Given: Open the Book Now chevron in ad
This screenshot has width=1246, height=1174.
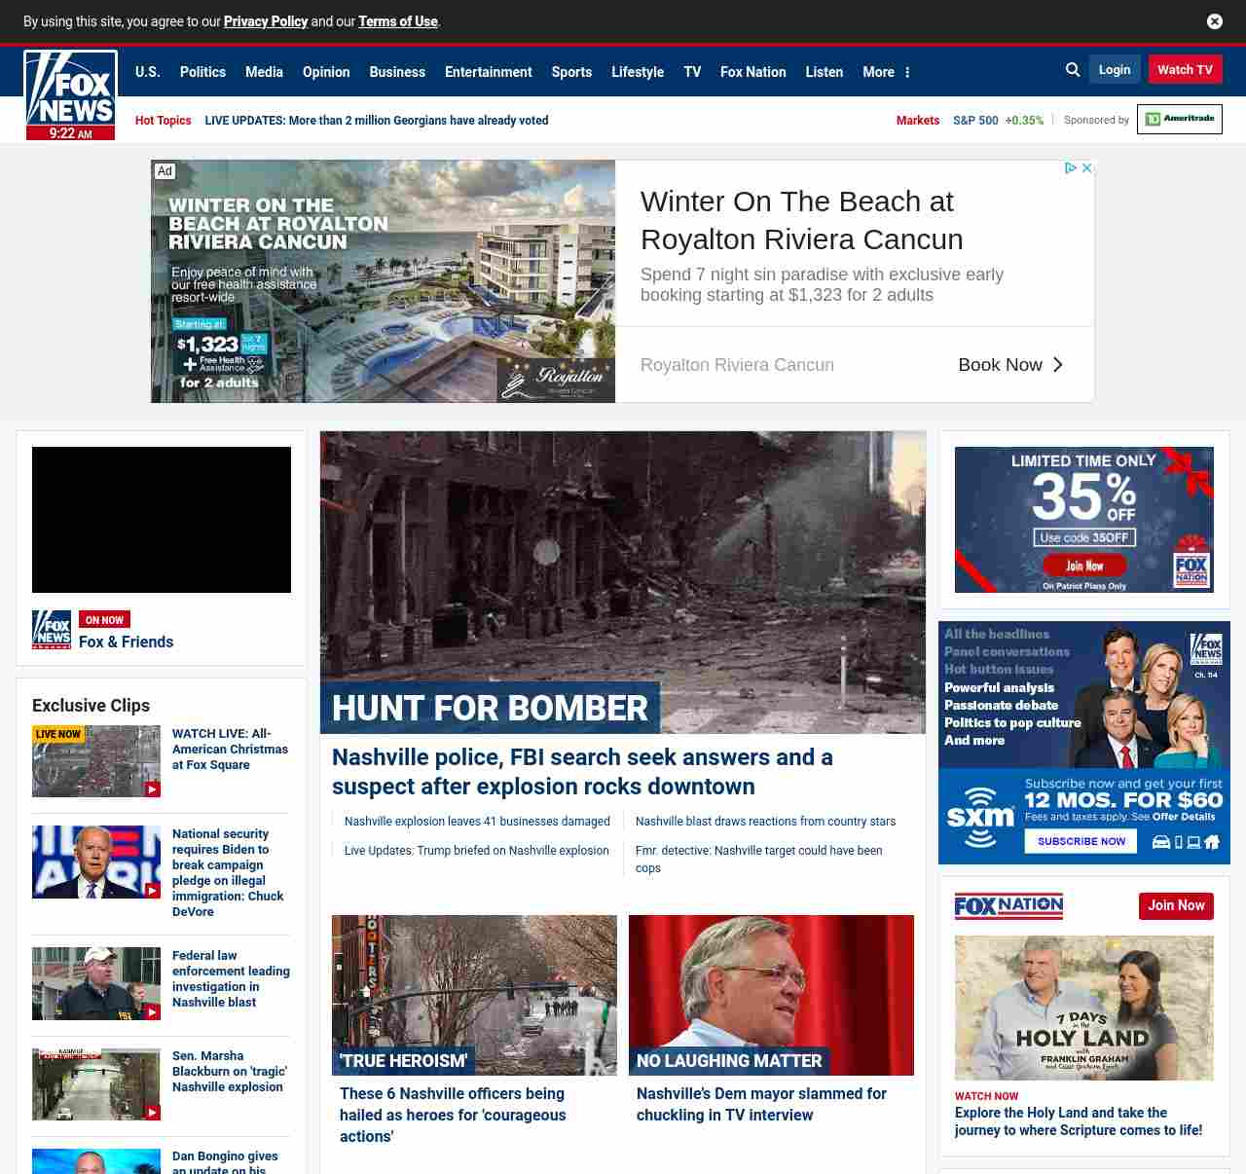Looking at the screenshot, I should [1057, 365].
